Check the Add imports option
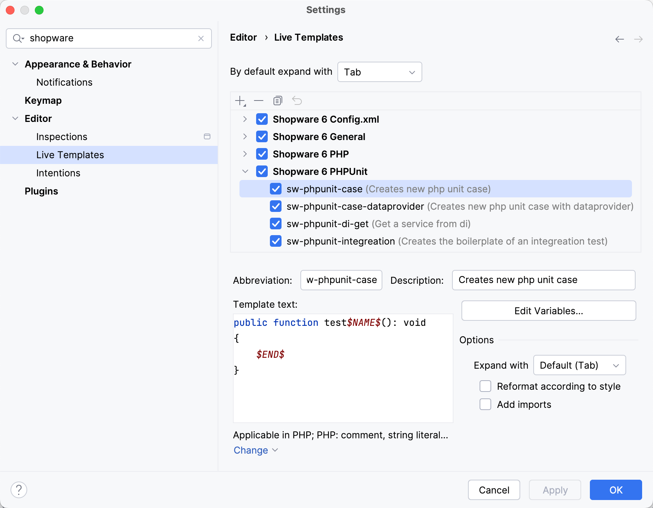653x508 pixels. tap(485, 404)
